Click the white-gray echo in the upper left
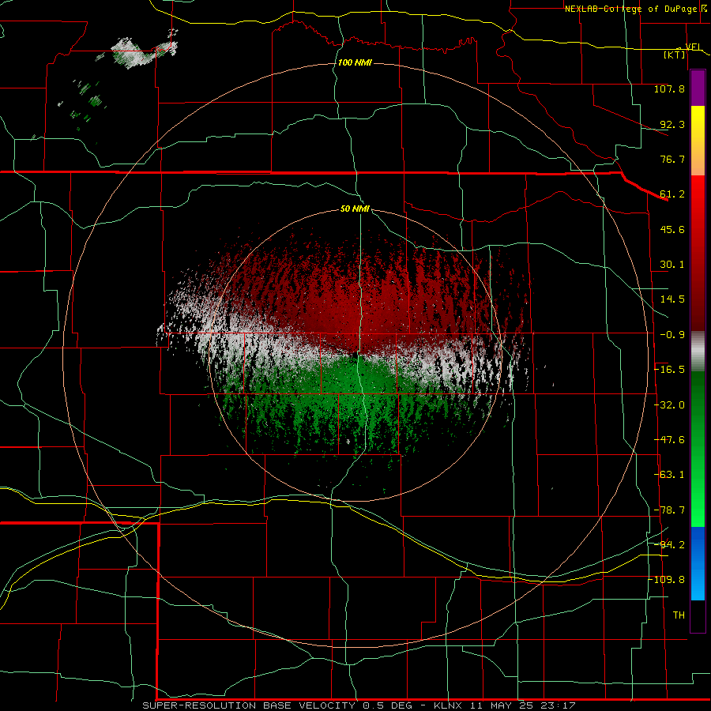 pyautogui.click(x=133, y=54)
